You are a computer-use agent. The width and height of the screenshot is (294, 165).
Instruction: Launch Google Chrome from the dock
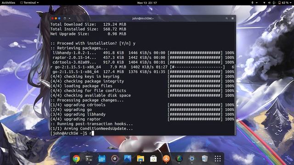click(76, 159)
